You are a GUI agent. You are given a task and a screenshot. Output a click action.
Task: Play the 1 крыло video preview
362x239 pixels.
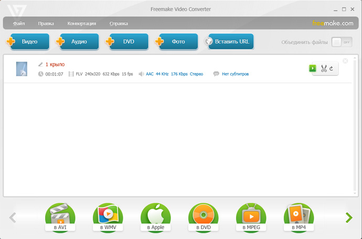tap(313, 68)
